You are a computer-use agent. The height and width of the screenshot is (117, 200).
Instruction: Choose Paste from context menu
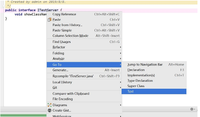tap(84, 20)
